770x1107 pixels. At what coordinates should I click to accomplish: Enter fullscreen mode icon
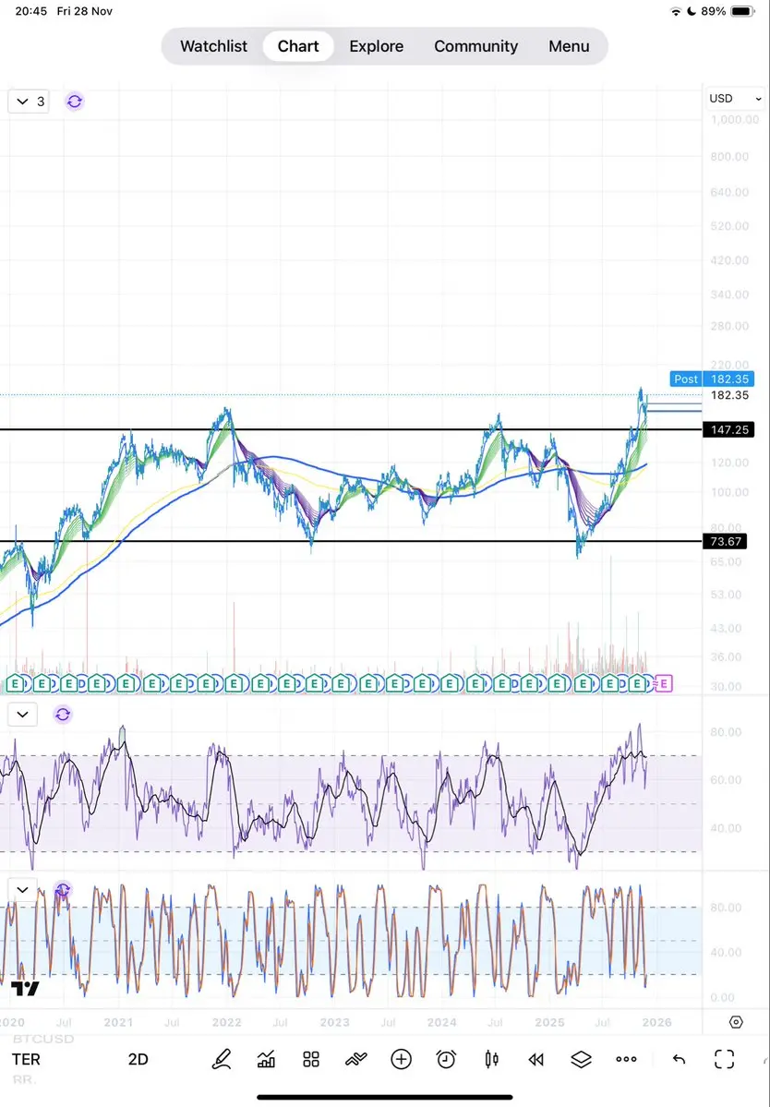724,1059
